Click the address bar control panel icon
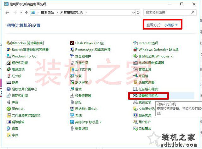 pos(33,13)
